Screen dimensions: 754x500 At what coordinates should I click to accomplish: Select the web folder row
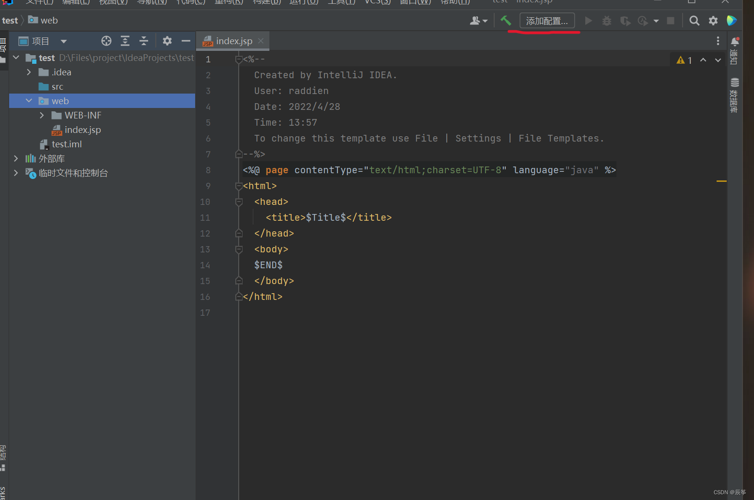point(102,101)
